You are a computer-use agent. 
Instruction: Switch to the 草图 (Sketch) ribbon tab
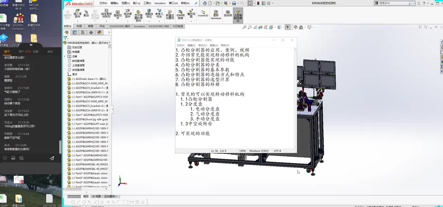[90, 26]
